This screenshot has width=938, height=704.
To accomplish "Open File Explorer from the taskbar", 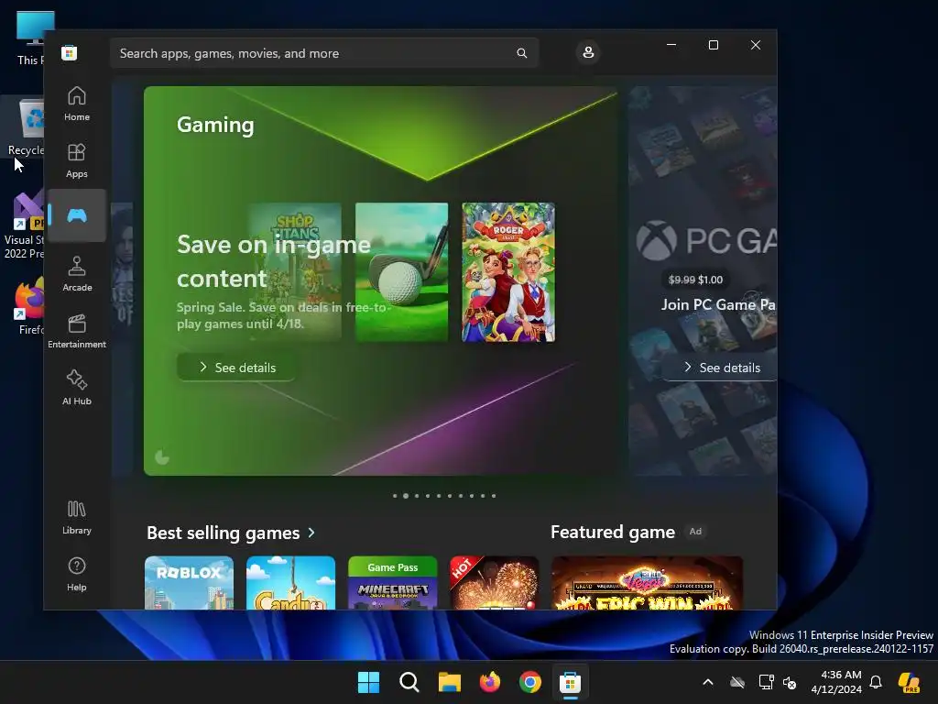I will point(449,682).
